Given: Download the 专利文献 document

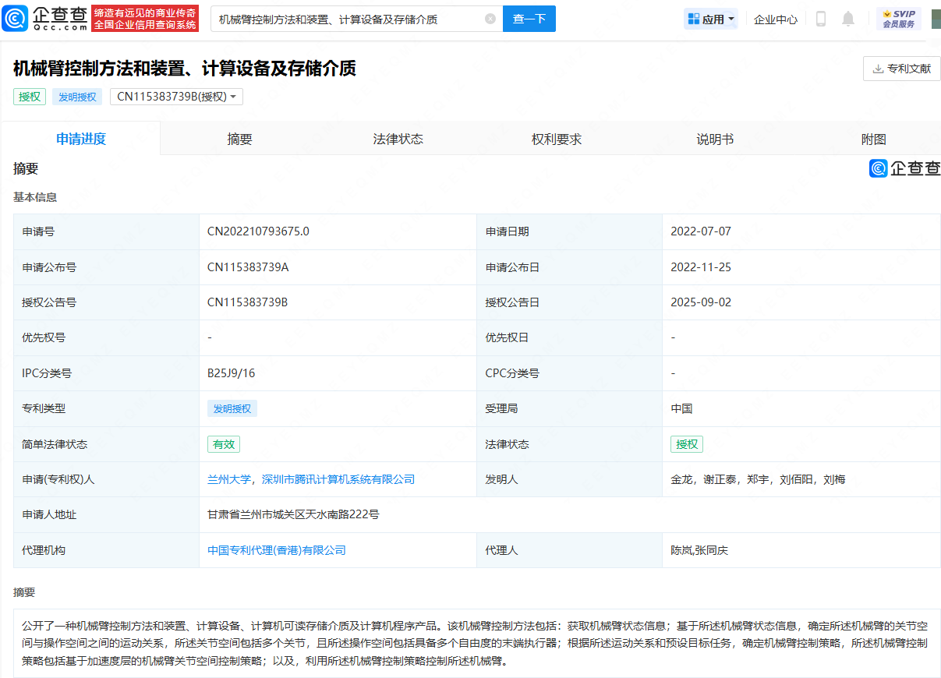Looking at the screenshot, I should [901, 69].
